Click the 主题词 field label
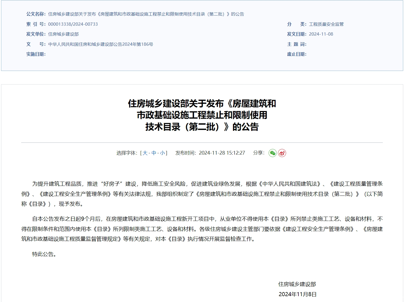 point(296,44)
